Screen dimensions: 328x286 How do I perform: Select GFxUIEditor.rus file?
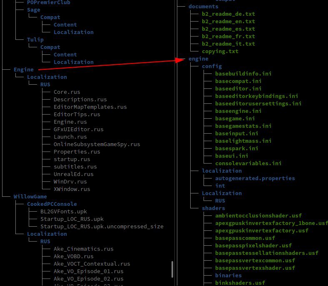pos(78,130)
